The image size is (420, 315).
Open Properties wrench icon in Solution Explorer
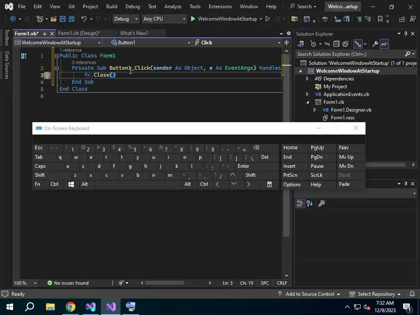[375, 43]
